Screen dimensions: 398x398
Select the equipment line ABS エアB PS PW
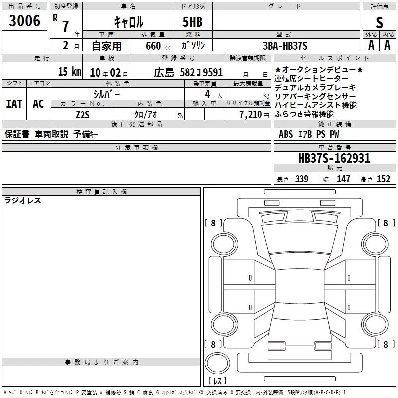(x=308, y=134)
